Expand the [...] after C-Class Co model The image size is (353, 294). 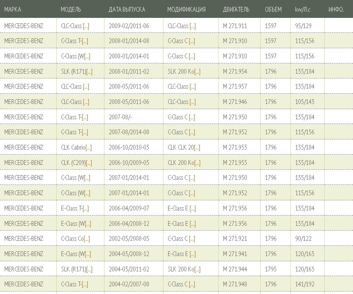click(87, 239)
